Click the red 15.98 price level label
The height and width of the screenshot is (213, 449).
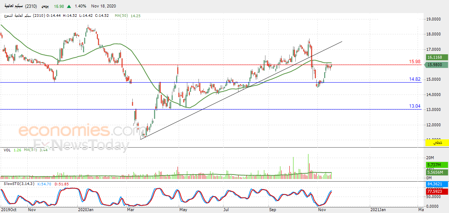coord(415,61)
